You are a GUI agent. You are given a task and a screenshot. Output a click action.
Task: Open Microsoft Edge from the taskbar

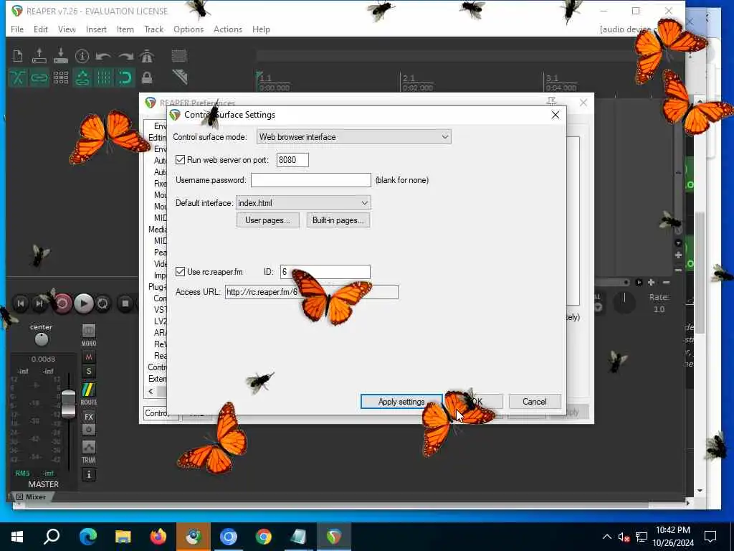[87, 537]
